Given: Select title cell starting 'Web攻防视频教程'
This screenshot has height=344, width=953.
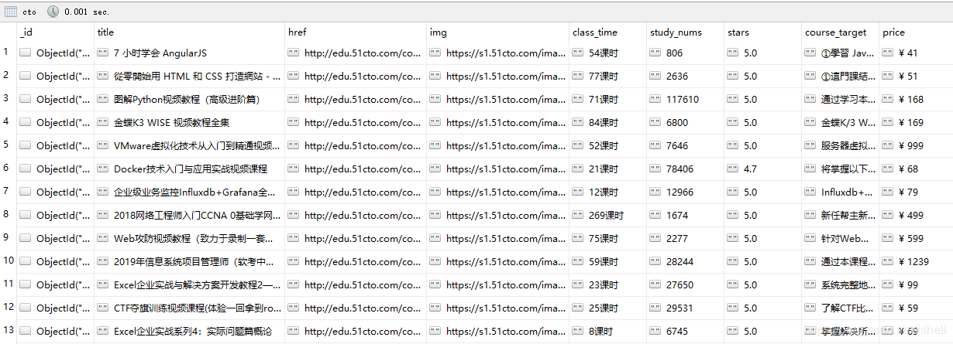Looking at the screenshot, I should [x=189, y=239].
